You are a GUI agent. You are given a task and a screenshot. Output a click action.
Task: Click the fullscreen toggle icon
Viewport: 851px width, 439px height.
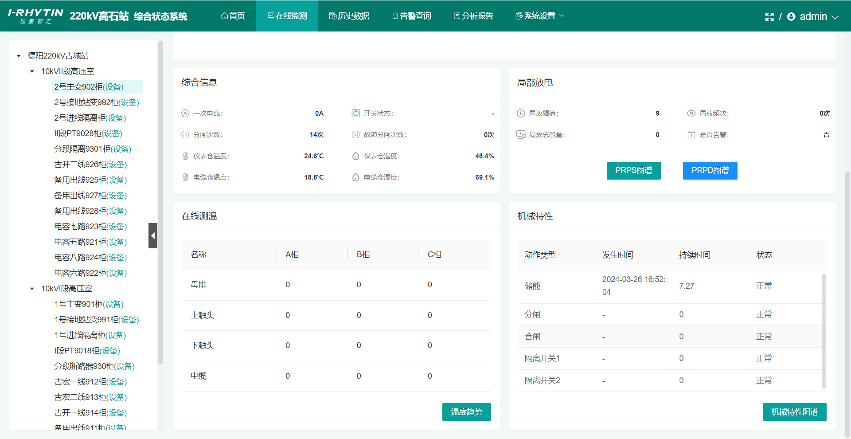pyautogui.click(x=769, y=17)
